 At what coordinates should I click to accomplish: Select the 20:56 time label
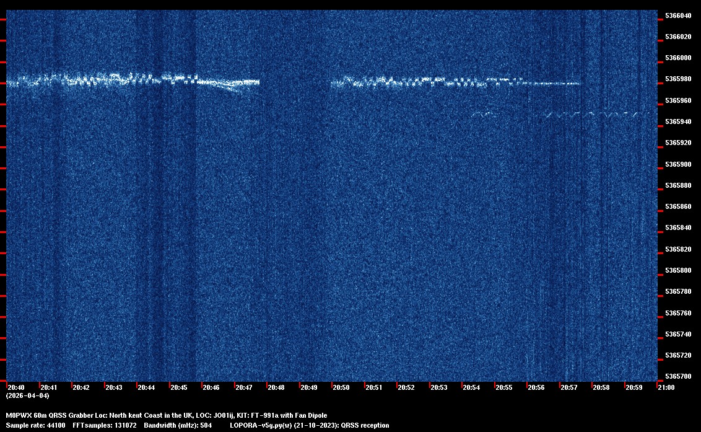[x=536, y=387]
